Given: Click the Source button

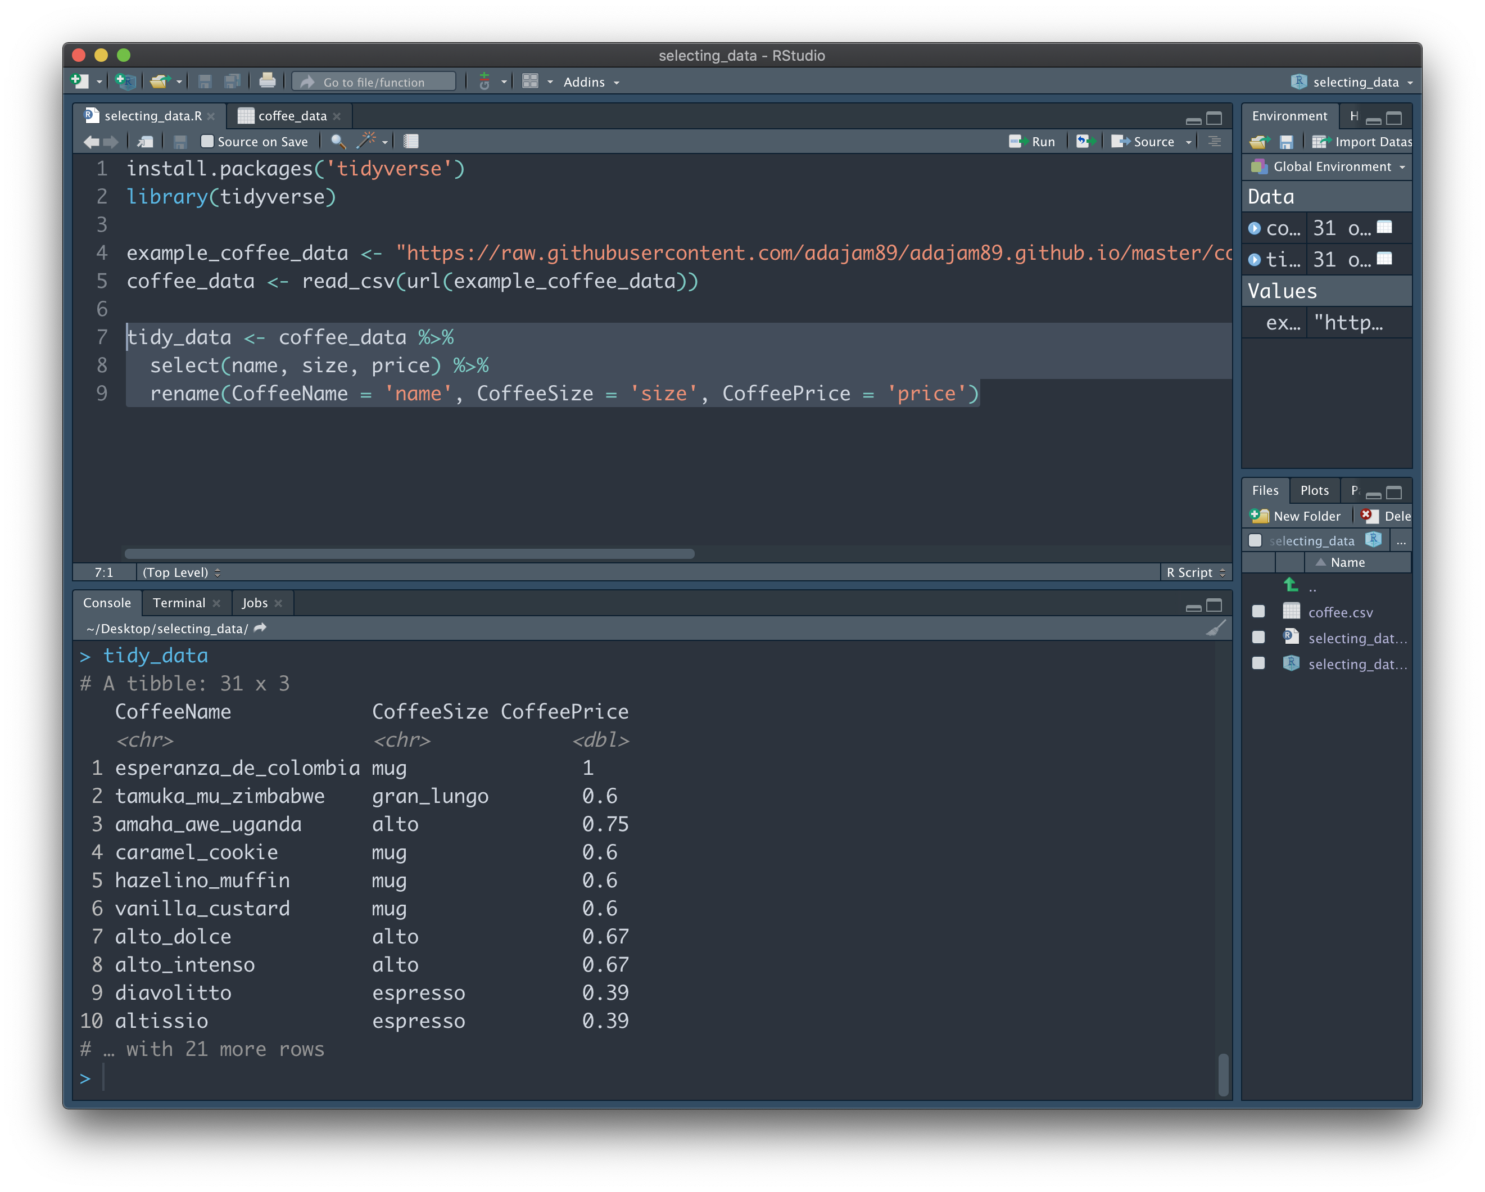Looking at the screenshot, I should [1143, 141].
